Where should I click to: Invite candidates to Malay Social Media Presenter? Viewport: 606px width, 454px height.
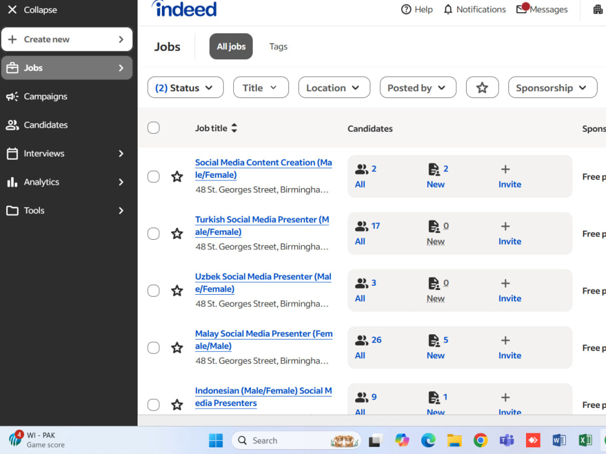[x=510, y=348]
